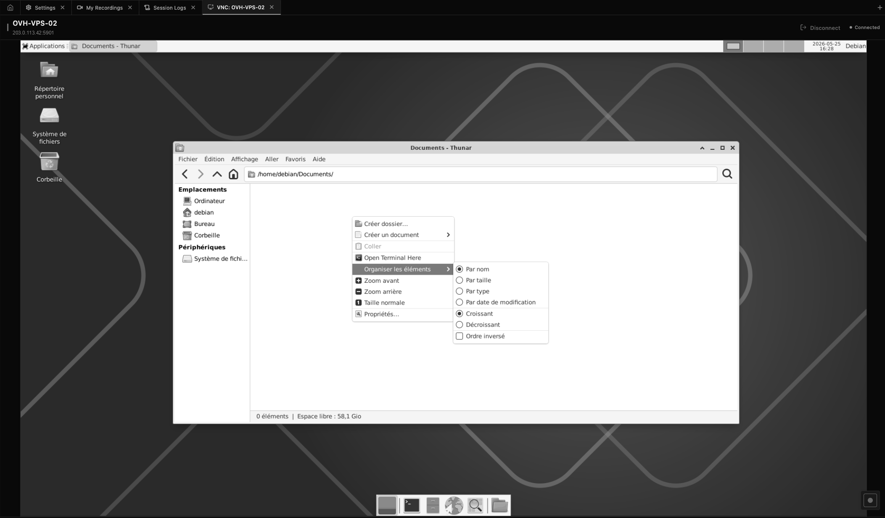
Task: Close the VNC: OVH-VPS-02 tab
Action: pos(272,7)
